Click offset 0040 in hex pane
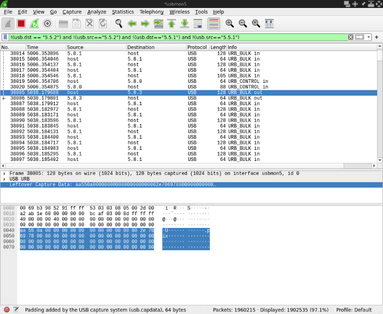Image resolution: width=383 pixels, height=314 pixels. [9, 230]
